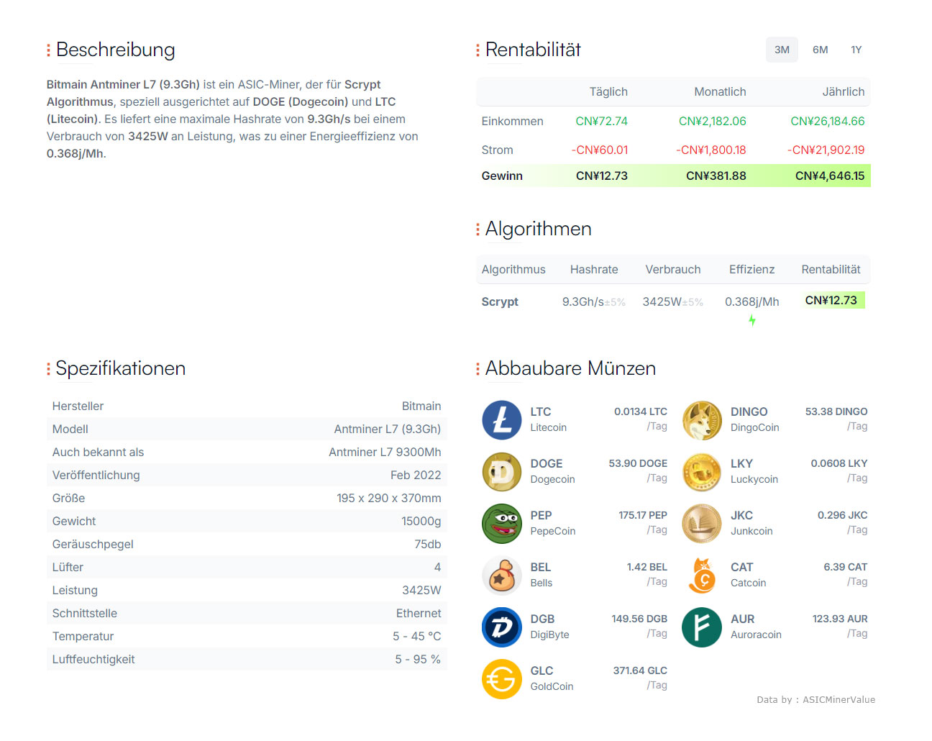
Task: Select daily power cost -CN¥60.01
Action: [600, 150]
